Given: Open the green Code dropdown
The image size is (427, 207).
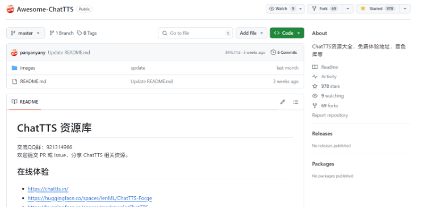Looking at the screenshot, I should pos(287,33).
